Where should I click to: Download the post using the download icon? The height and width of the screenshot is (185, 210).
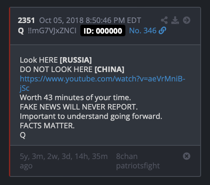click(x=175, y=20)
